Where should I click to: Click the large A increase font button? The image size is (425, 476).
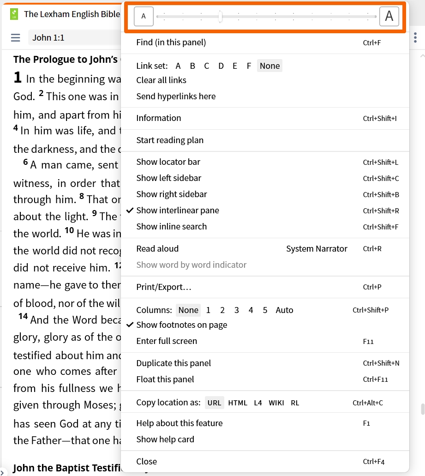pyautogui.click(x=389, y=16)
